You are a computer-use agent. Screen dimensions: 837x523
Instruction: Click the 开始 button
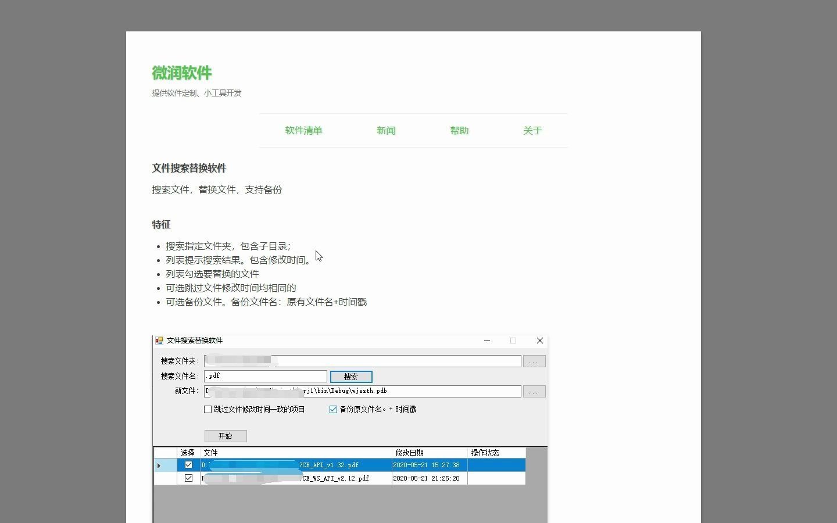tap(226, 436)
